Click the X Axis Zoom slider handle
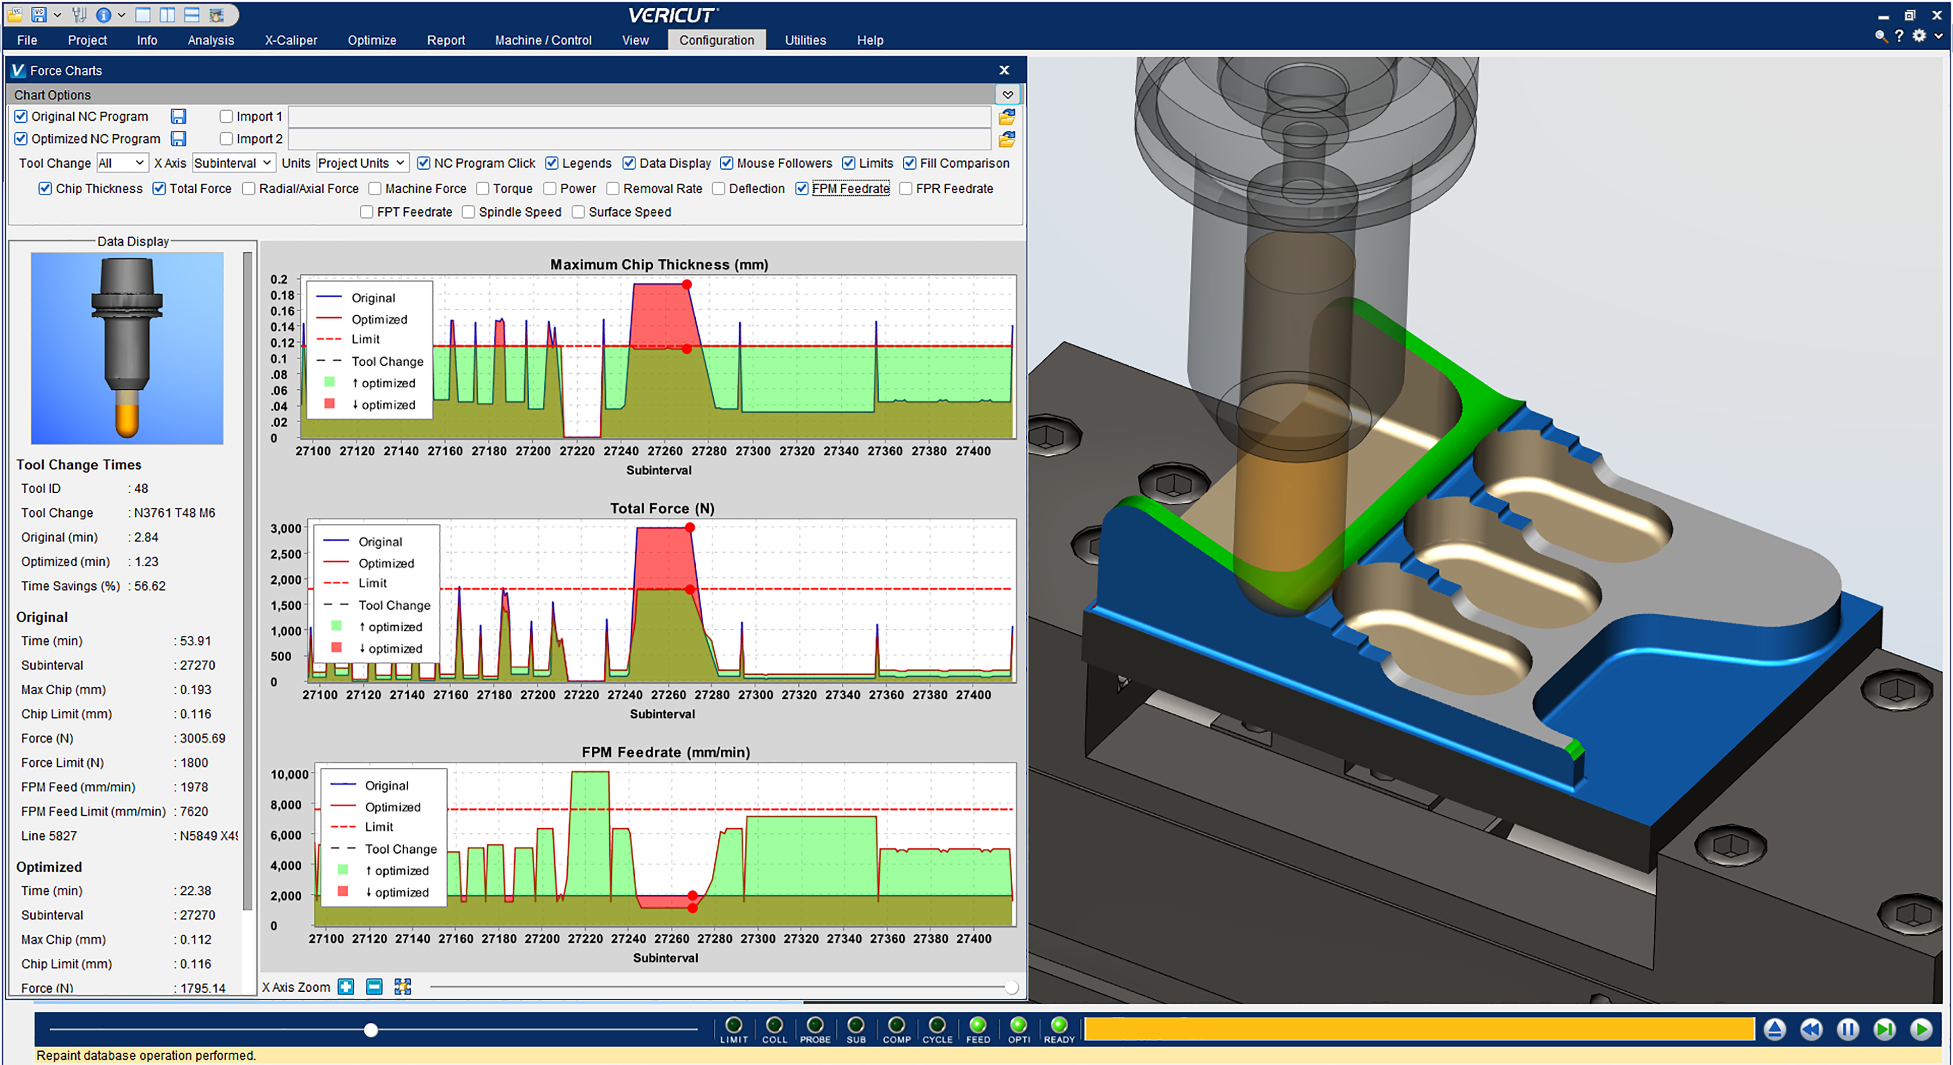The width and height of the screenshot is (1953, 1065). tap(1011, 987)
